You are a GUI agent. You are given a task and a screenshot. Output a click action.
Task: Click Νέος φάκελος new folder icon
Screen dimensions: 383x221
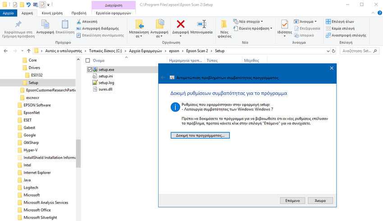(224, 24)
